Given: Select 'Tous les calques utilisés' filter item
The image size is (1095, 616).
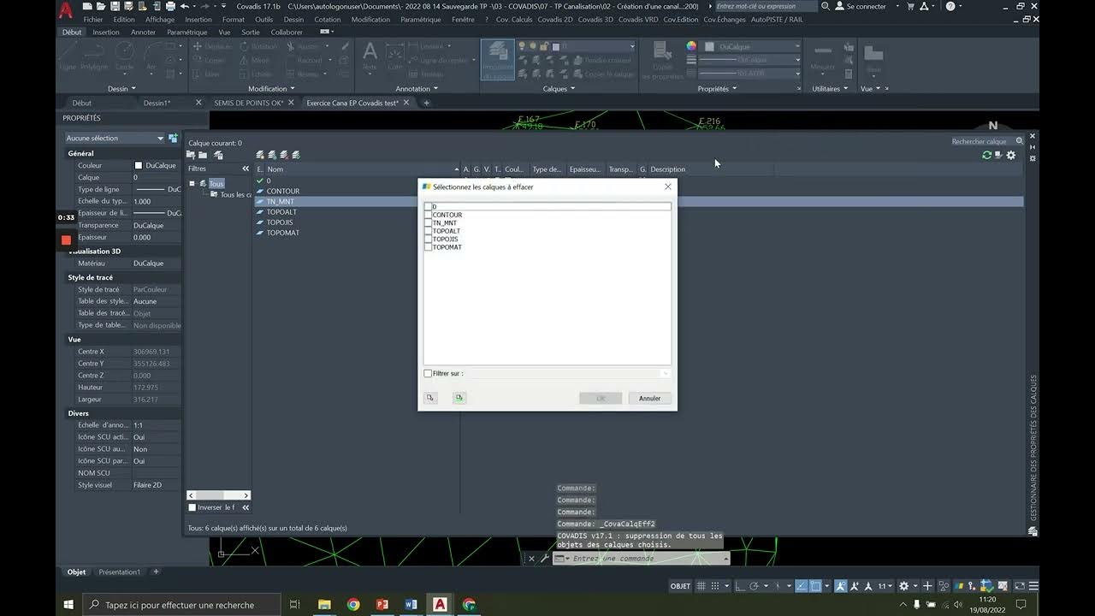Looking at the screenshot, I should [231, 195].
